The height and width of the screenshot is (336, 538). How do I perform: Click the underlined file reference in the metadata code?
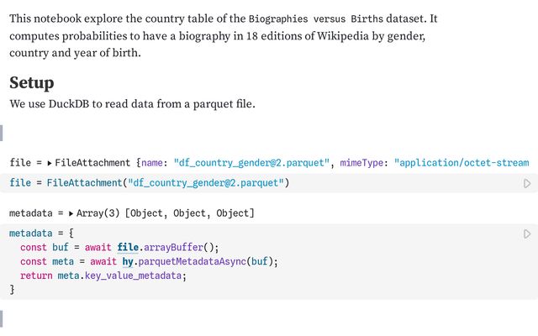pos(128,247)
